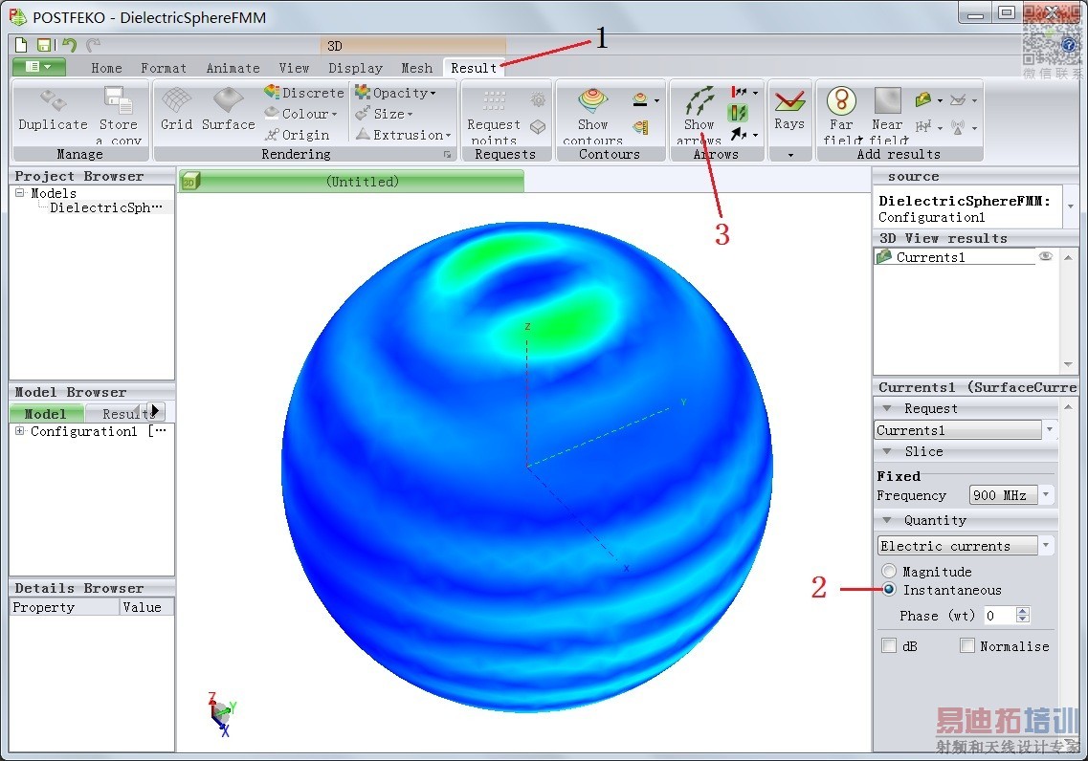Click the Save icon in quick access toolbar
This screenshot has height=761, width=1088.
pos(44,45)
